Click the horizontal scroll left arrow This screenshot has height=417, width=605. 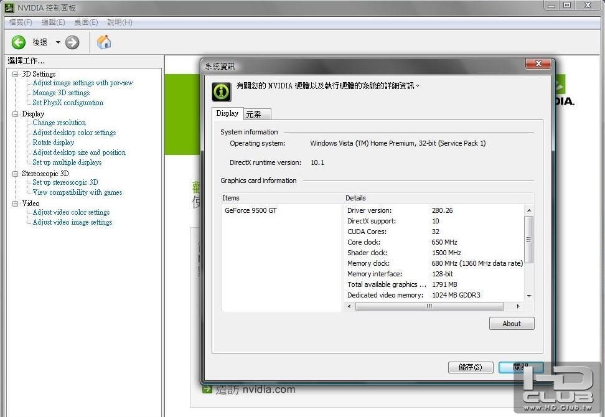349,306
